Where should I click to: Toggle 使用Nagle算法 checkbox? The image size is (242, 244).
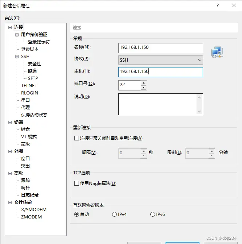pos(76,183)
